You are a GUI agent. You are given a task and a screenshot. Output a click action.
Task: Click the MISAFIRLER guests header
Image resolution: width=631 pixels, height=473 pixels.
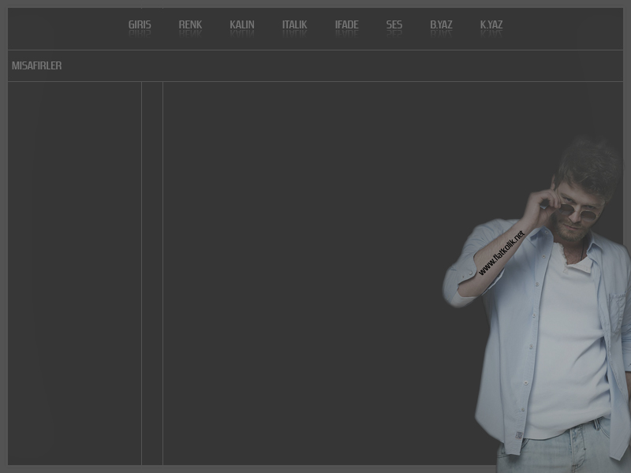pos(36,65)
